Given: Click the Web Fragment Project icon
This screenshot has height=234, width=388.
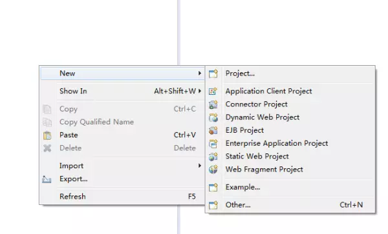Looking at the screenshot, I should click(x=213, y=170).
